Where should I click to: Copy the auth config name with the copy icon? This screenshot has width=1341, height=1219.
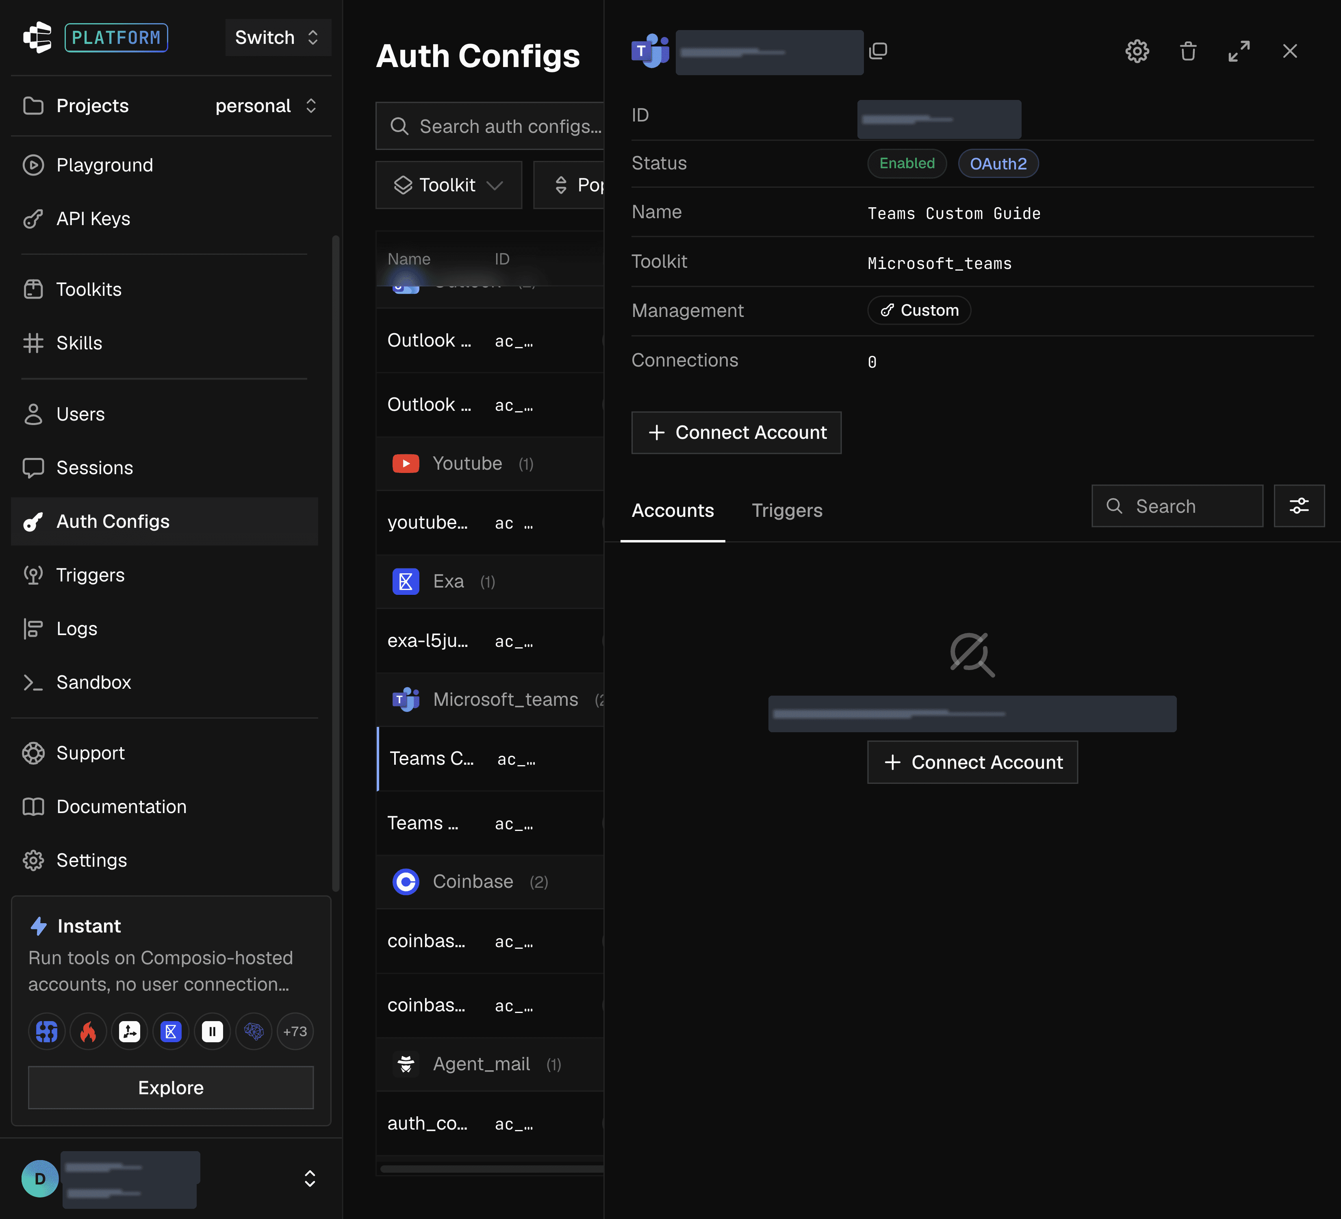pyautogui.click(x=878, y=51)
